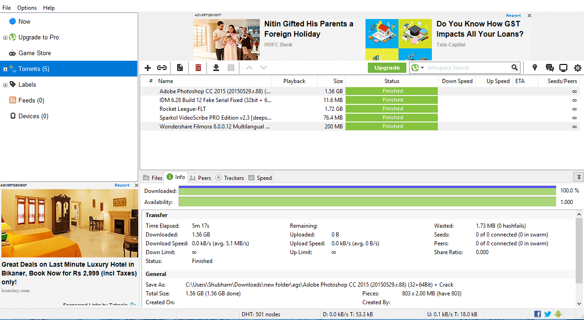Sort by the Status column header
The width and height of the screenshot is (584, 320).
[392, 81]
